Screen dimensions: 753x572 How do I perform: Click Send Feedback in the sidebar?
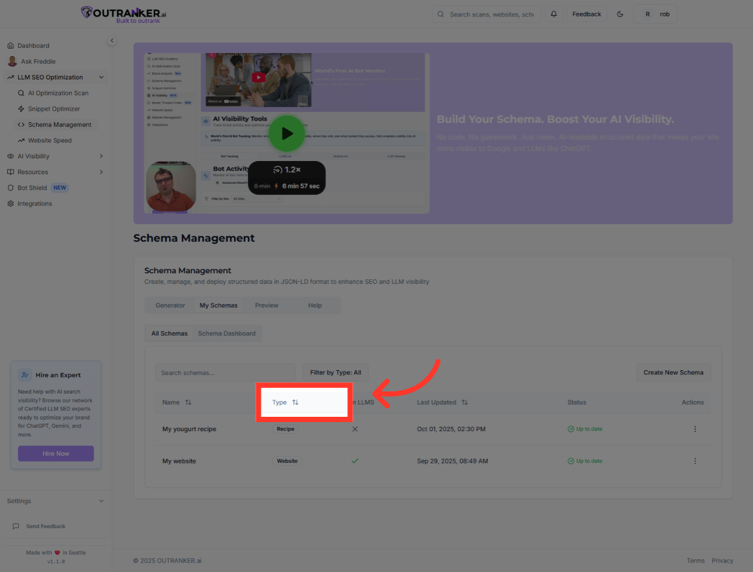[x=46, y=526]
